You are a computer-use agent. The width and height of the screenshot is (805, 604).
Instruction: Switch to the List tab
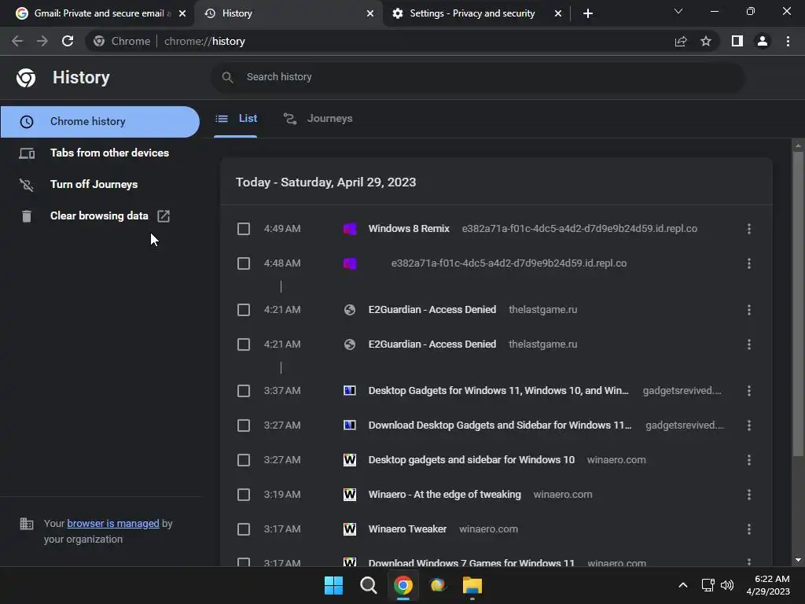[x=236, y=119]
